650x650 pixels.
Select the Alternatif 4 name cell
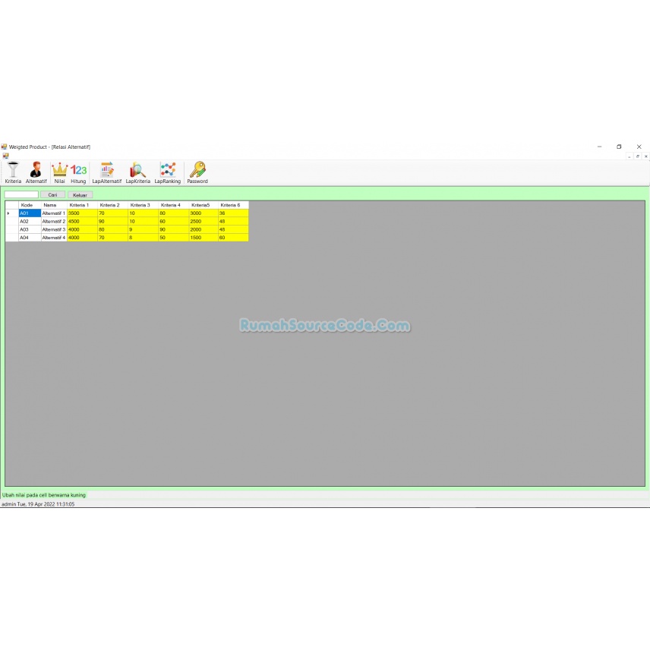pyautogui.click(x=54, y=238)
